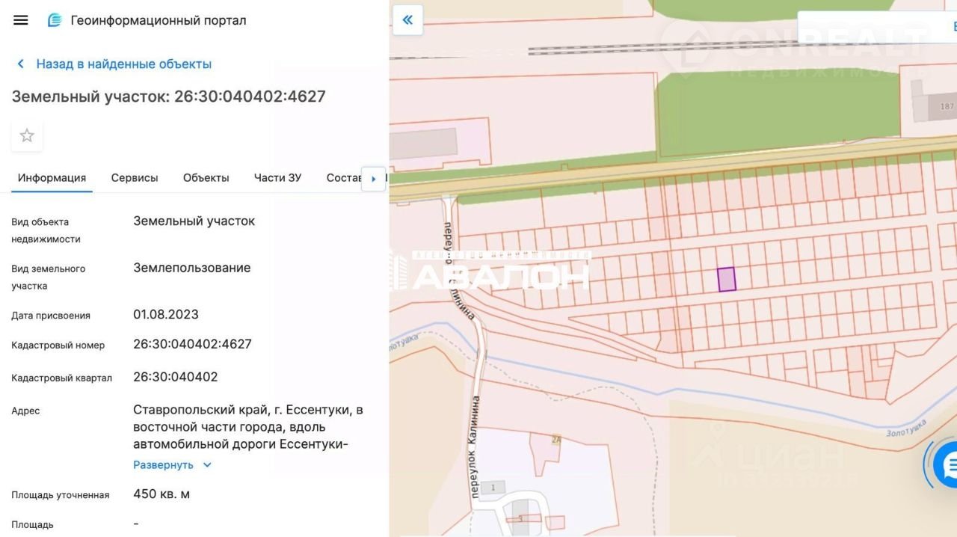
Task: Expand address via Развернуть chevron
Action: (x=207, y=465)
